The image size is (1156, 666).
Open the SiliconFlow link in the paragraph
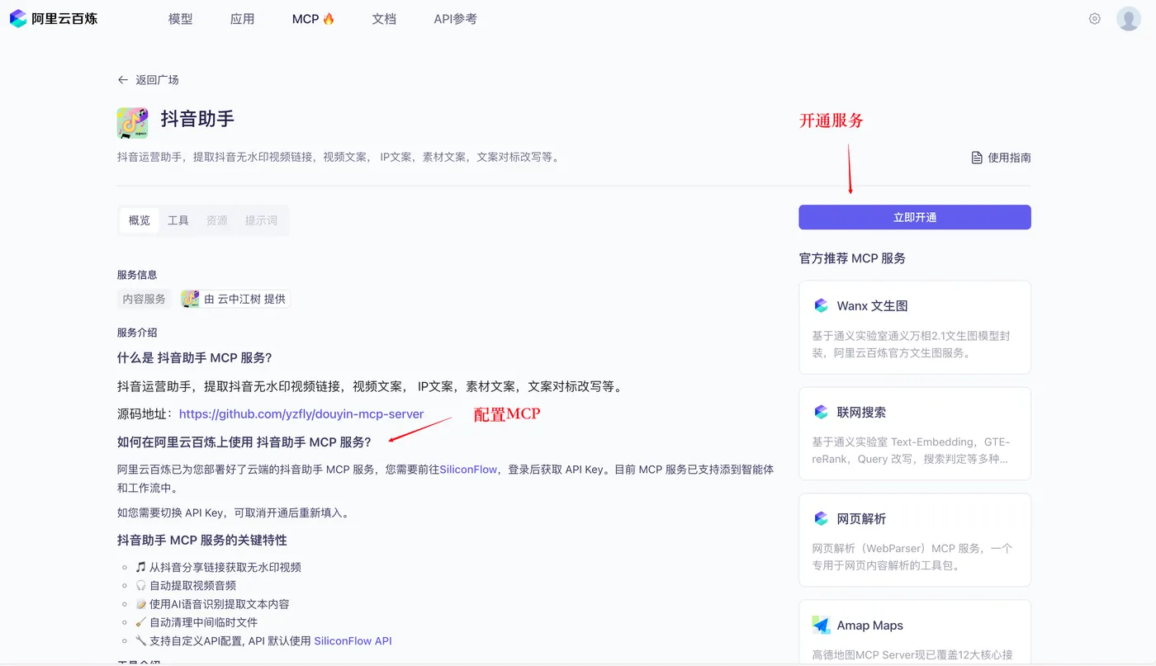[x=468, y=470]
